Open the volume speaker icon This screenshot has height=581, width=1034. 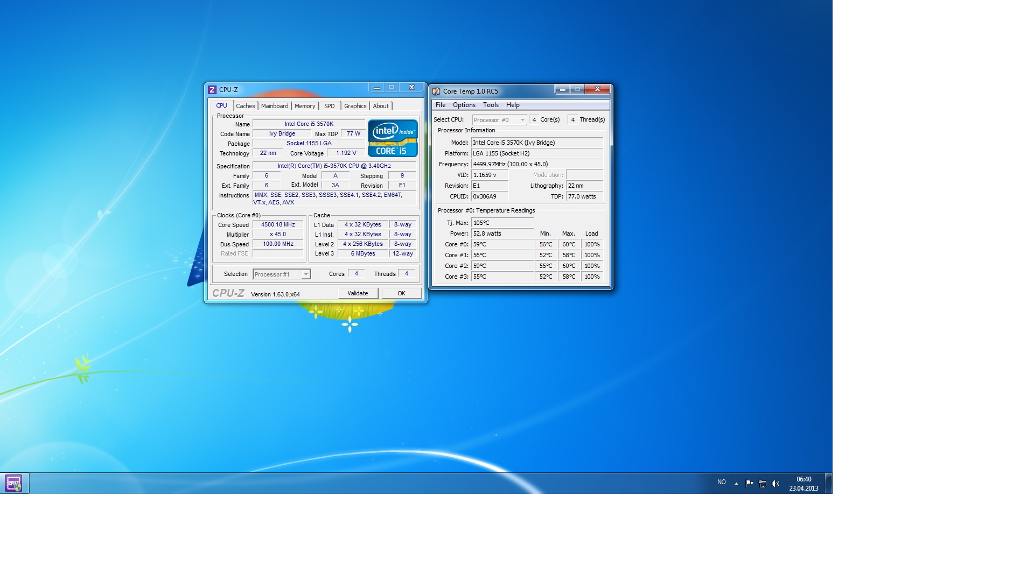click(775, 484)
